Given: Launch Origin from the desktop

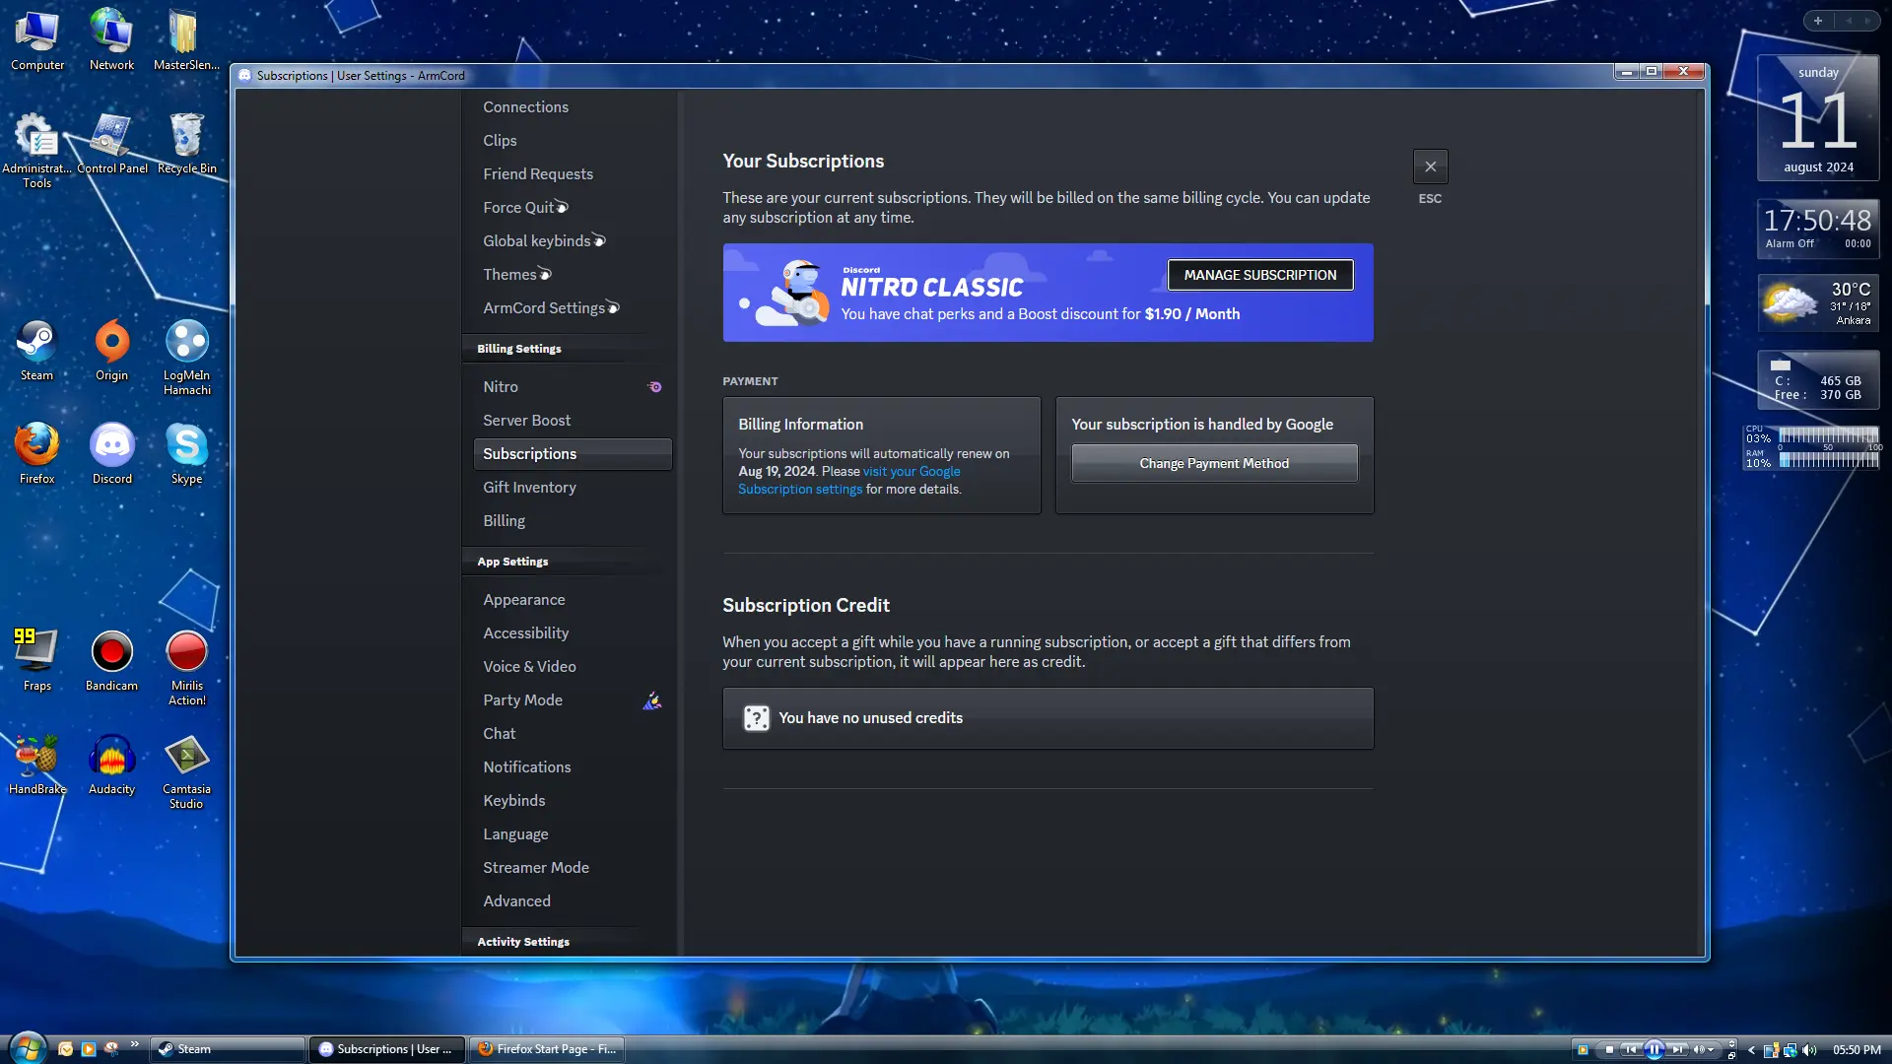Looking at the screenshot, I should tap(111, 351).
